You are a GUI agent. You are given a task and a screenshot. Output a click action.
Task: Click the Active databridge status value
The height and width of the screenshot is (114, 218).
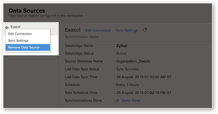121,54
